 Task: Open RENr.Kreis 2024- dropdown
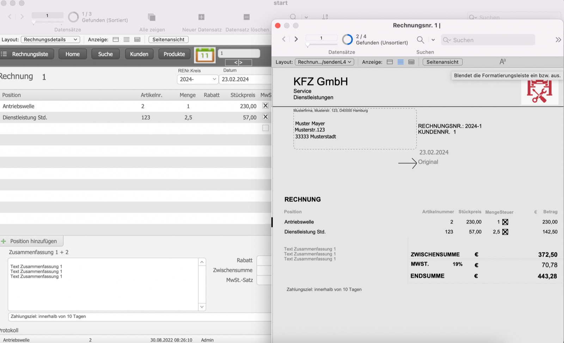pos(197,79)
